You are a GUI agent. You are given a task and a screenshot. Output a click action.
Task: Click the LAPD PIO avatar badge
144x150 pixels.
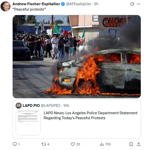(x=19, y=106)
